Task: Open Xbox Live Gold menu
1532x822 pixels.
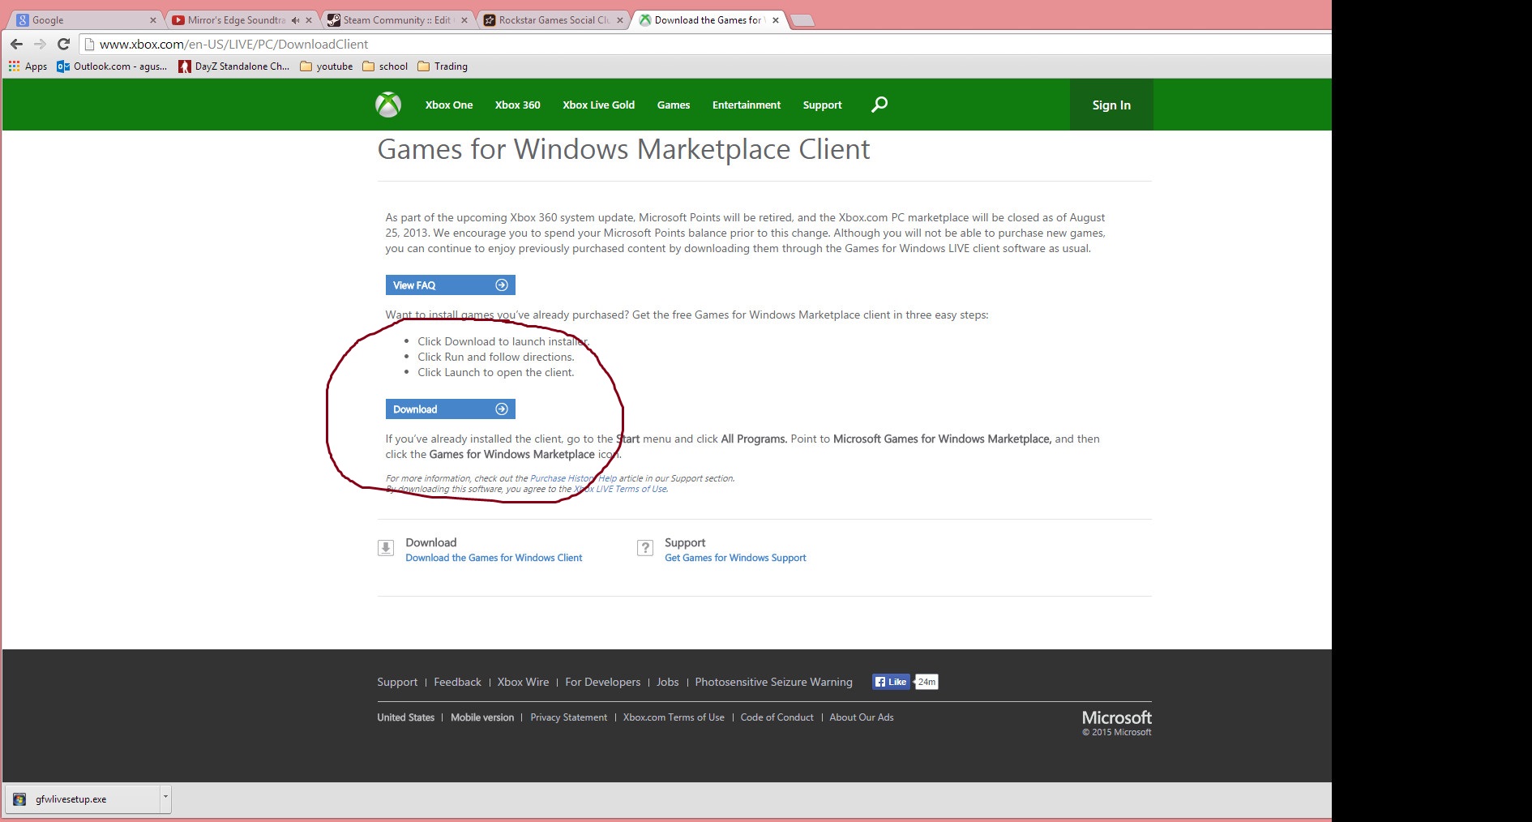Action: point(599,105)
